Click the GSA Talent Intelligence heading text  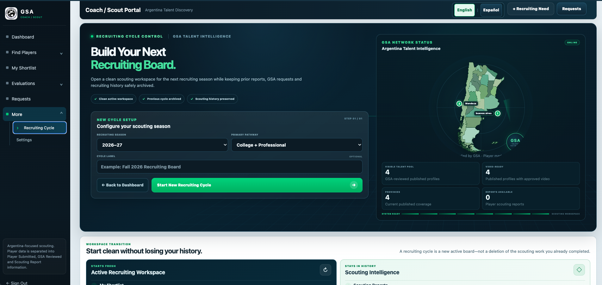(202, 36)
